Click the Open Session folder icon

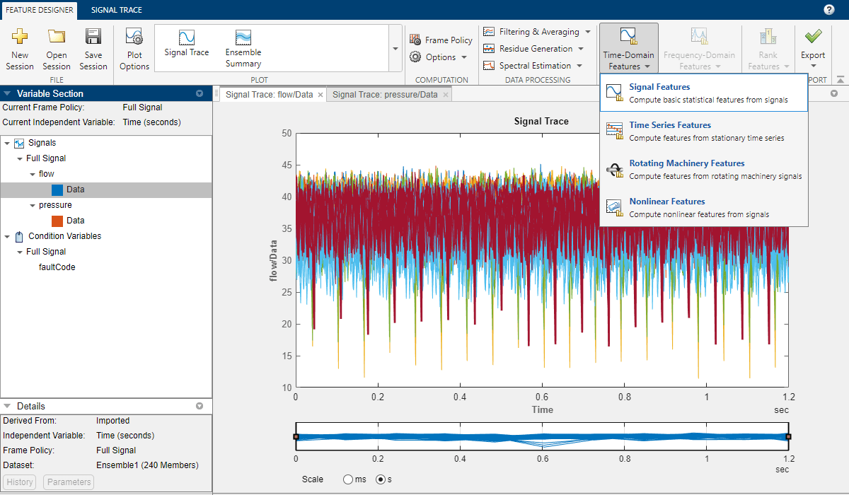tap(57, 37)
